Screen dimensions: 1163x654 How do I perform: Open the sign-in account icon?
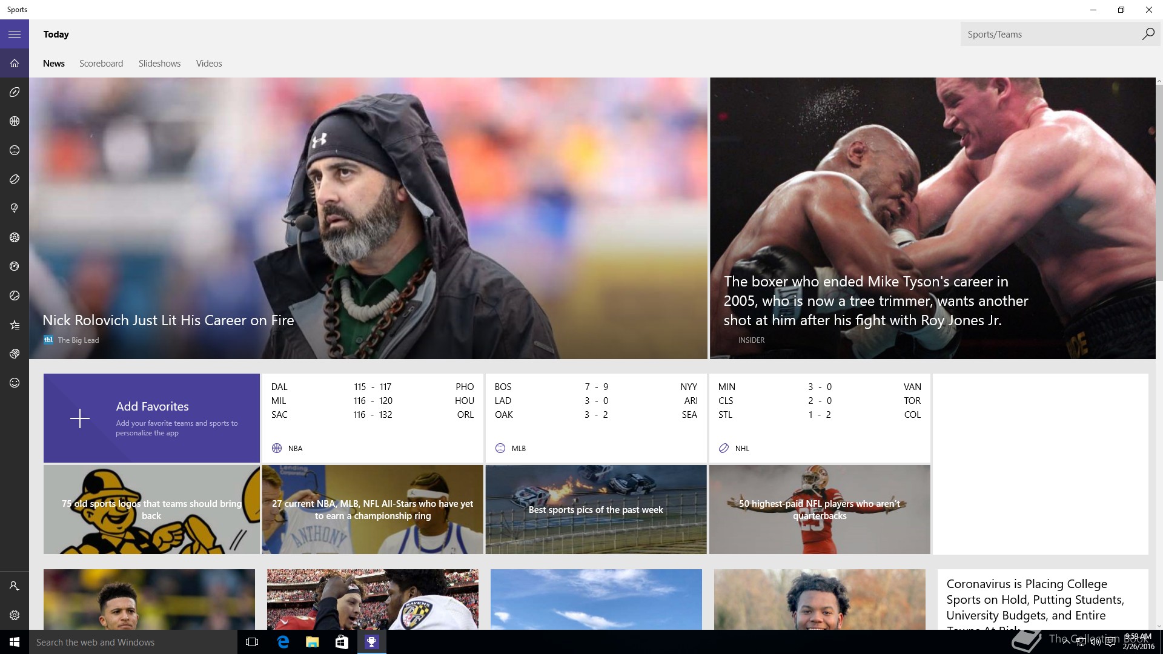pos(15,586)
